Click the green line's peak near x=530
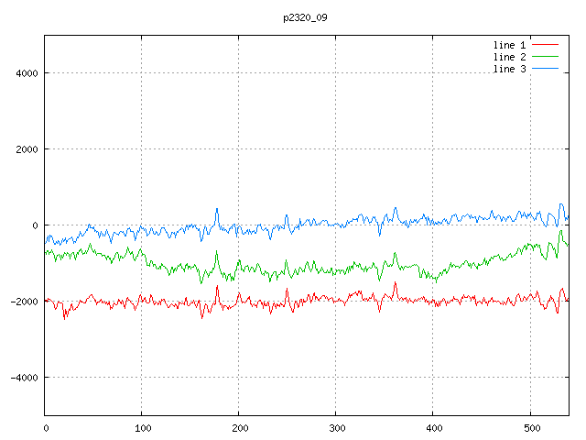The width and height of the screenshot is (586, 440). [x=559, y=232]
